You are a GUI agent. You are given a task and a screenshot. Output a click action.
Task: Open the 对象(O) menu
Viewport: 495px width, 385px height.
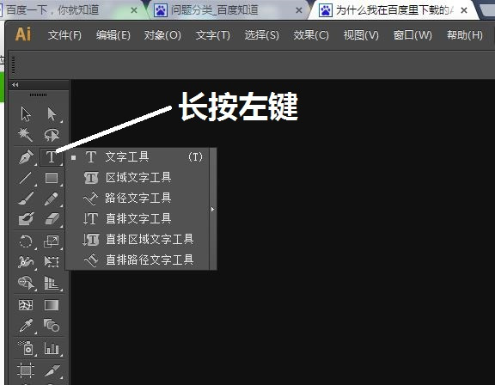[x=162, y=35]
